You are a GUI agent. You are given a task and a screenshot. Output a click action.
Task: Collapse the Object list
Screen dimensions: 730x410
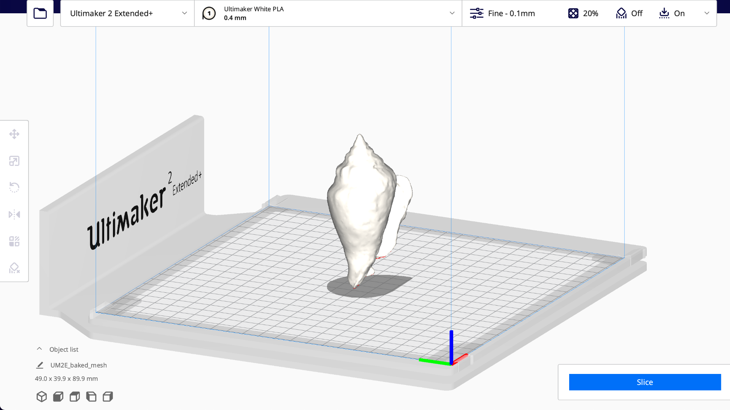click(39, 349)
